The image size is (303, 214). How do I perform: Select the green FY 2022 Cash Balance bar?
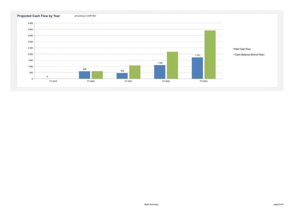coord(172,65)
